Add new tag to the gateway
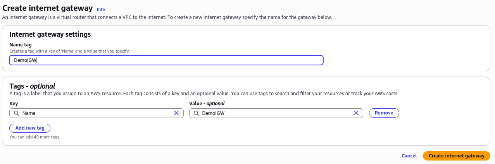The width and height of the screenshot is (495, 164). [x=30, y=128]
